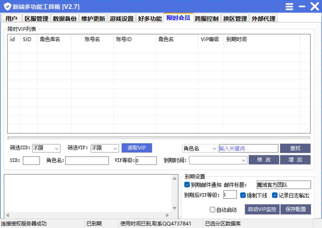322x228 pixels.
Task: Open the 到期时间 date dropdown
Action: (218, 160)
